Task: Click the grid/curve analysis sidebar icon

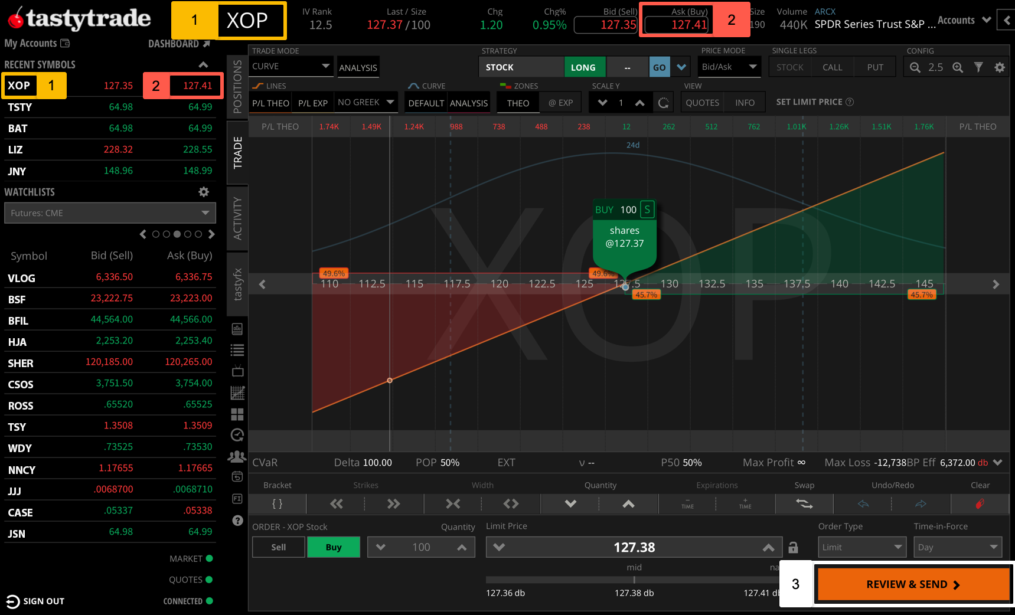Action: [x=237, y=392]
